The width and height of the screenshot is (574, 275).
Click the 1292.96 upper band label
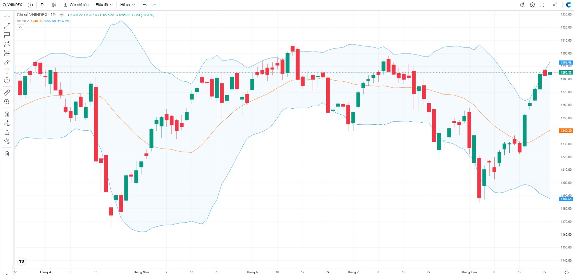(x=566, y=63)
